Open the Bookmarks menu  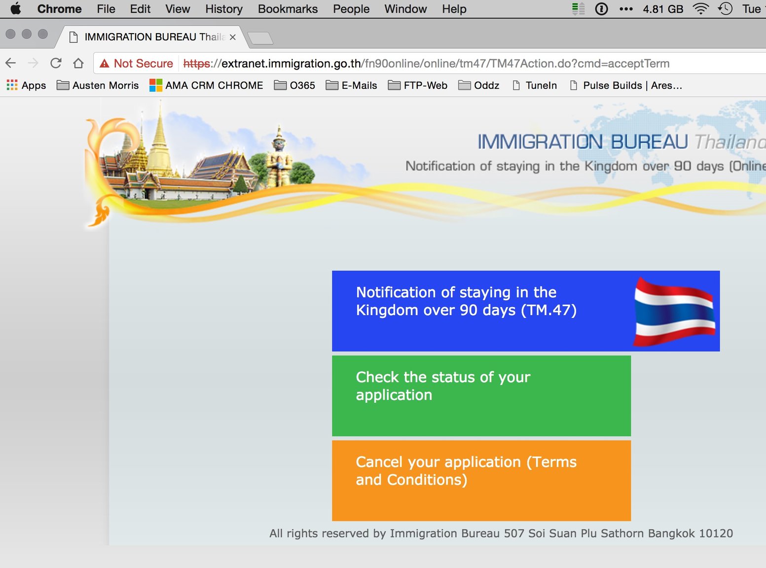[288, 9]
